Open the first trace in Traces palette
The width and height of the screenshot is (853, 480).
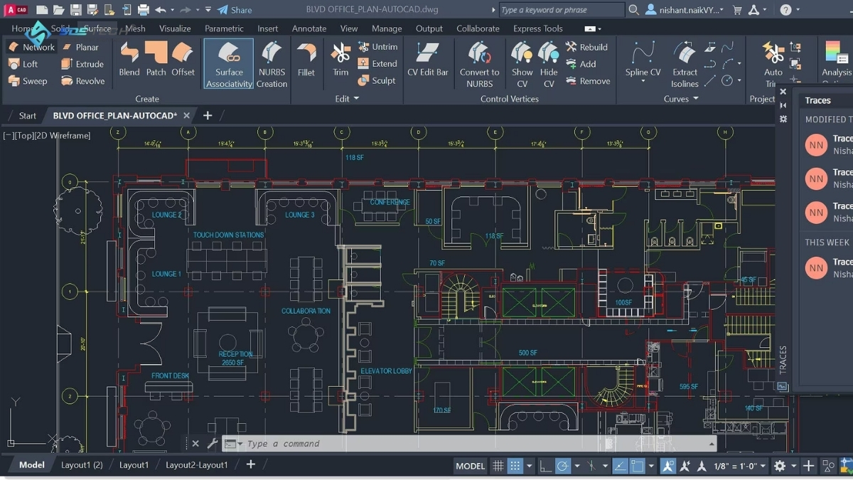(x=828, y=145)
